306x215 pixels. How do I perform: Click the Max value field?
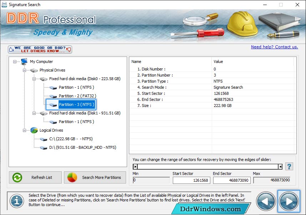click(x=272, y=180)
